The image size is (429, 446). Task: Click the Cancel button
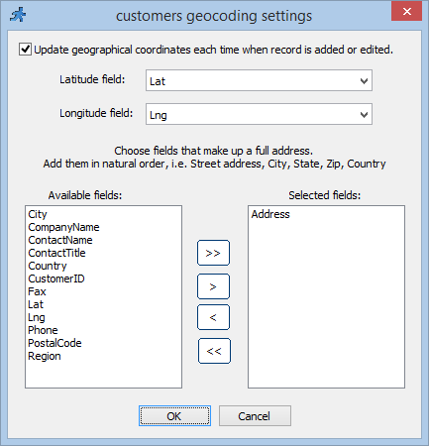pyautogui.click(x=255, y=416)
